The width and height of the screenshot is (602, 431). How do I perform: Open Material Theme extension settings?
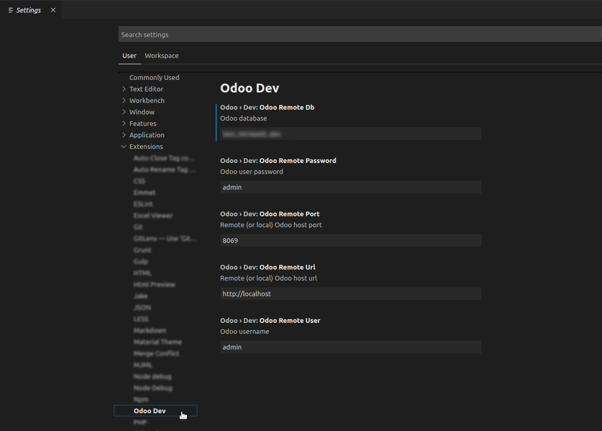click(158, 343)
